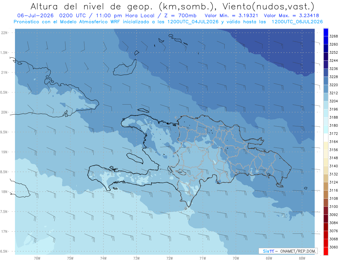Click the 74W longitude label

103,258
